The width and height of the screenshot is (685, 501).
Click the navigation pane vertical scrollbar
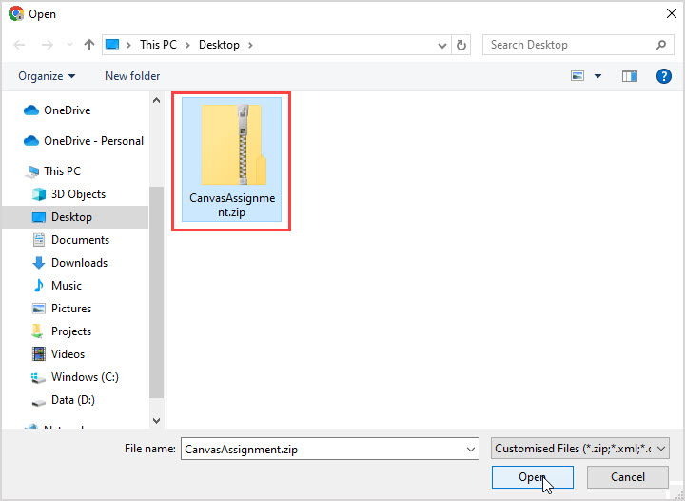(157, 286)
